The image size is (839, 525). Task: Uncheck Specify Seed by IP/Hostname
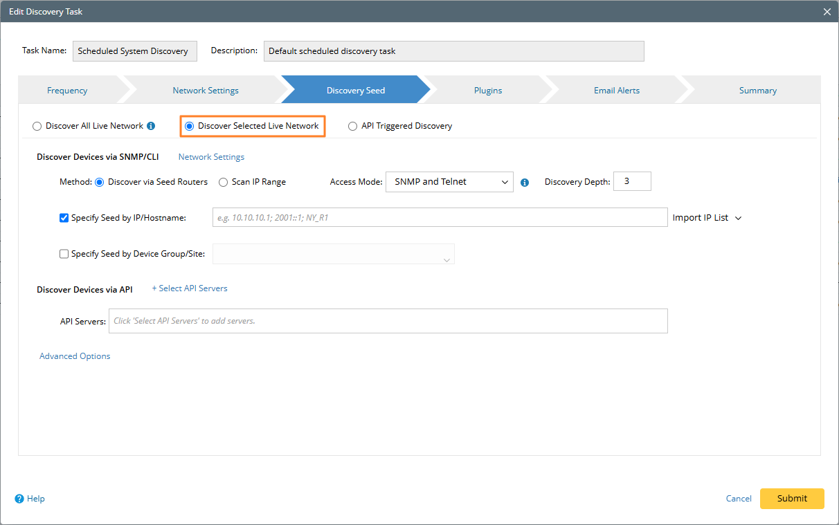tap(64, 218)
